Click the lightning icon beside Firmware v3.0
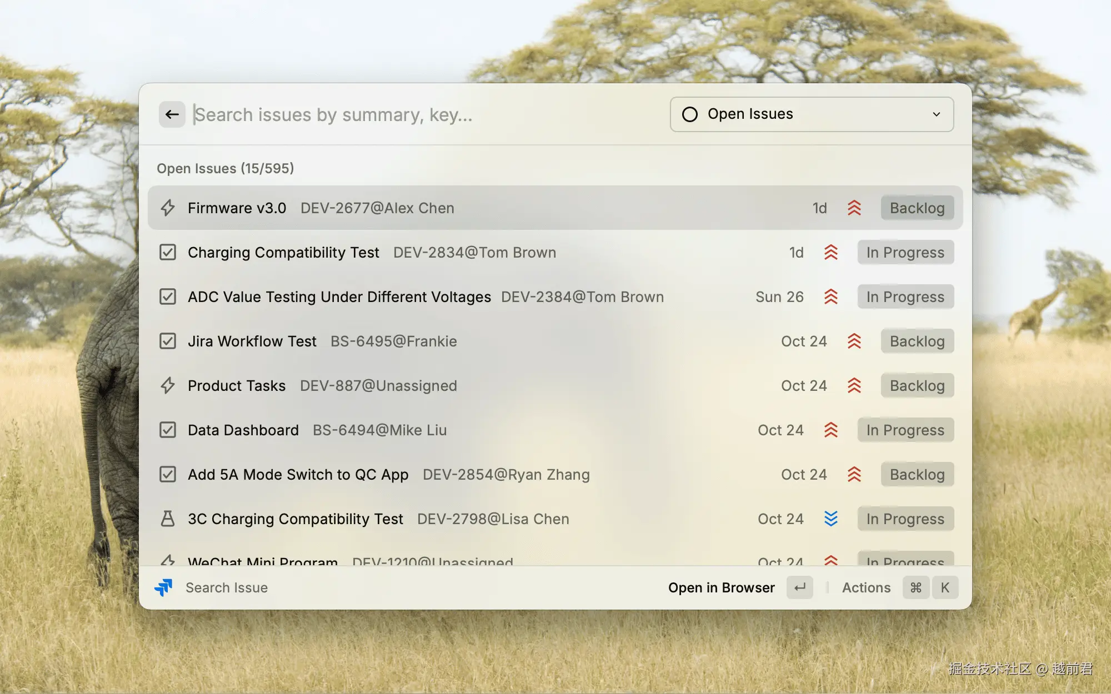Image resolution: width=1111 pixels, height=694 pixels. pos(168,208)
